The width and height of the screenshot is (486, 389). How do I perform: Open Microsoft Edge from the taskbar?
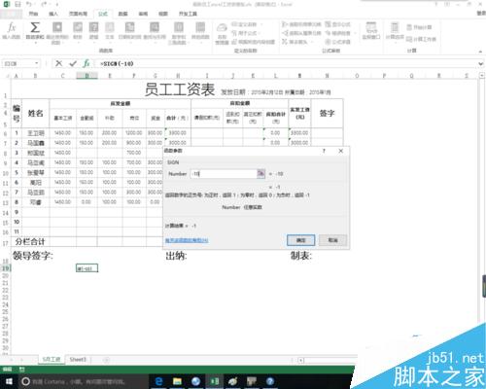159,381
